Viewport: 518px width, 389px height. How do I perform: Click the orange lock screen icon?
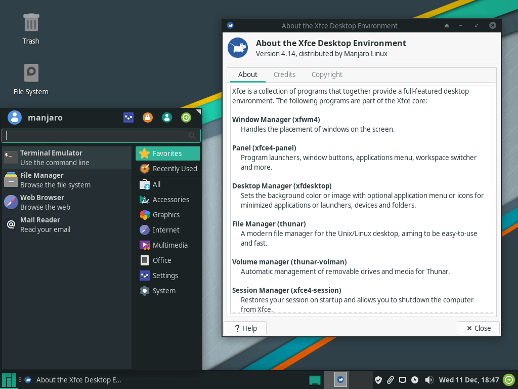148,117
